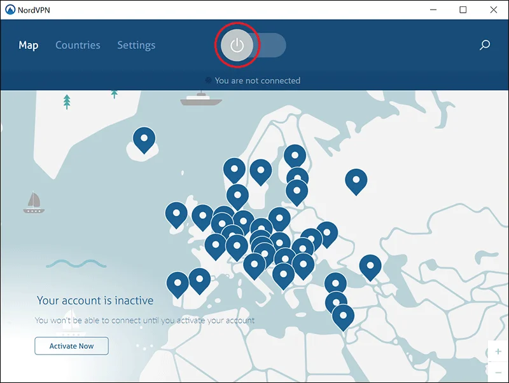Screen dimensions: 509x383
Task: Select the Ukraine server pin
Action: 327,234
